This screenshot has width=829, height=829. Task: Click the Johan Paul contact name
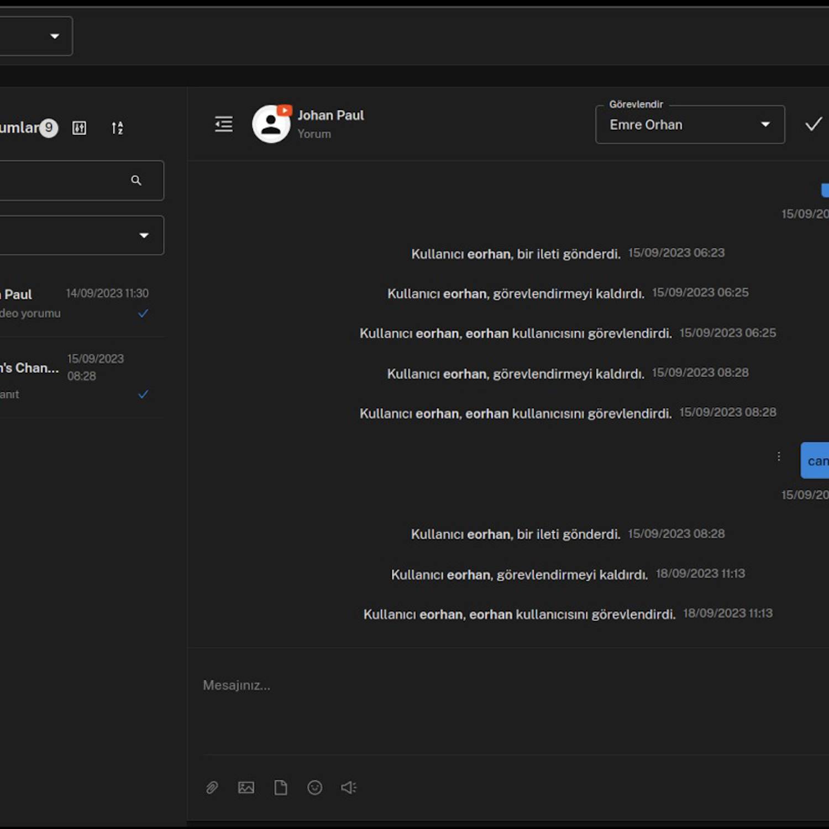tap(330, 116)
